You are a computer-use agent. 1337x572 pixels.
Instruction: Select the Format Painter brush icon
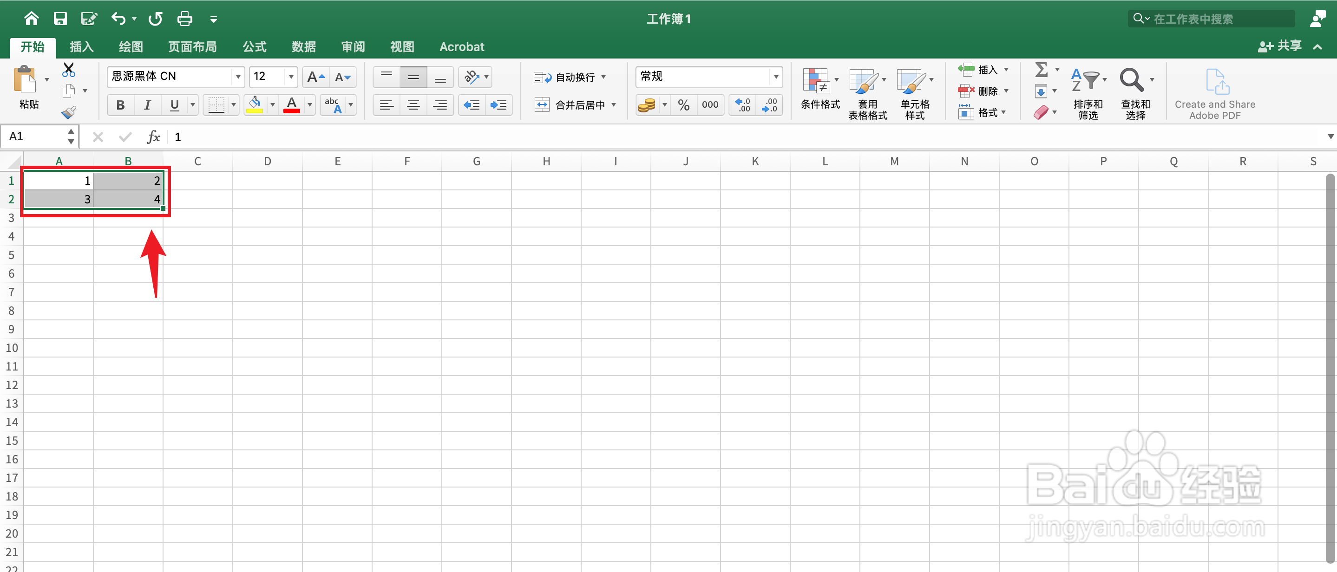pyautogui.click(x=68, y=111)
